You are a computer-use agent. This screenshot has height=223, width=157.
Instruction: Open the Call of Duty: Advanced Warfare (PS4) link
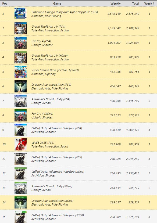(x=57, y=128)
